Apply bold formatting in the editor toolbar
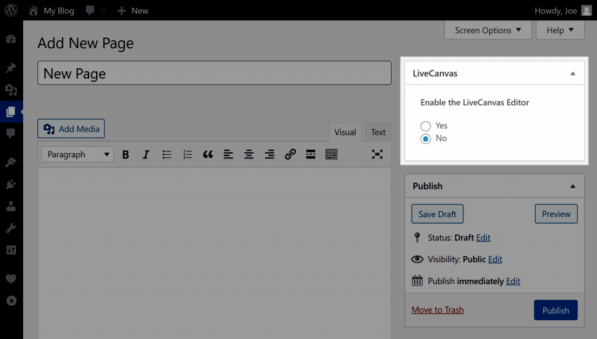597x339 pixels. click(125, 154)
